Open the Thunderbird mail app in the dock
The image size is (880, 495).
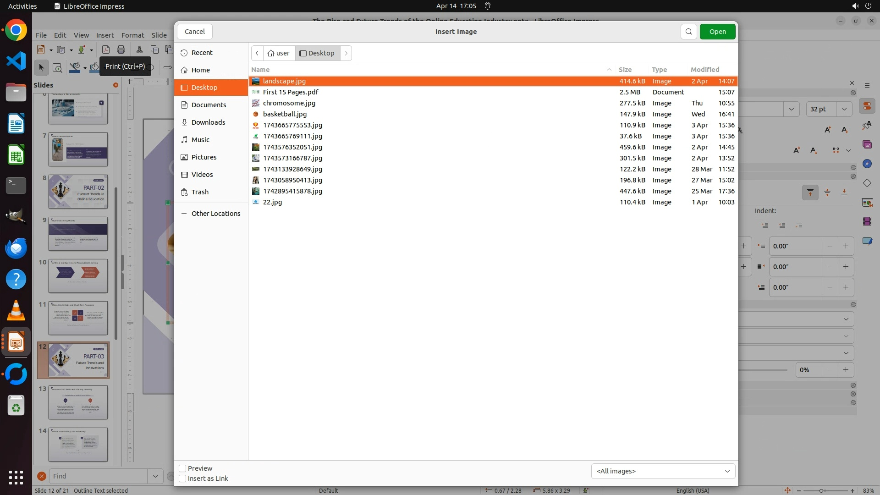(16, 248)
